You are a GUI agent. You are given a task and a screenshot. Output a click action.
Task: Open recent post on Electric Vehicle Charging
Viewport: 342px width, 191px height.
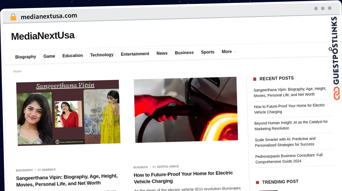290,109
